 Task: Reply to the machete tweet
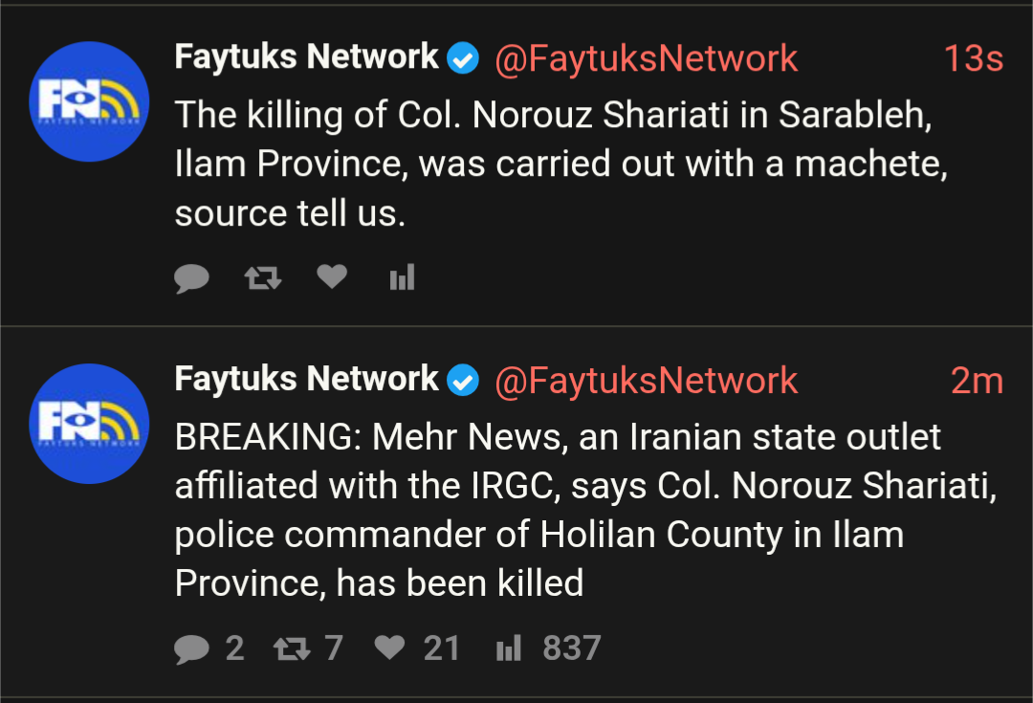192,278
